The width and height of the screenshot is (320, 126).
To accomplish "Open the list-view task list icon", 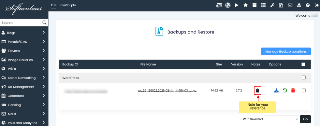I will point(264,5).
